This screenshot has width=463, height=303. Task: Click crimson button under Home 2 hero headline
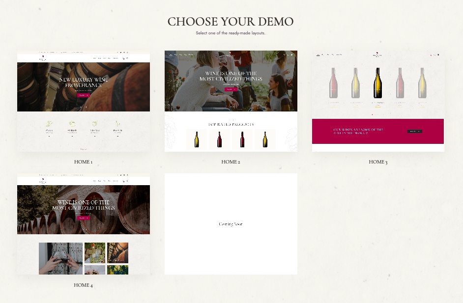231,89
